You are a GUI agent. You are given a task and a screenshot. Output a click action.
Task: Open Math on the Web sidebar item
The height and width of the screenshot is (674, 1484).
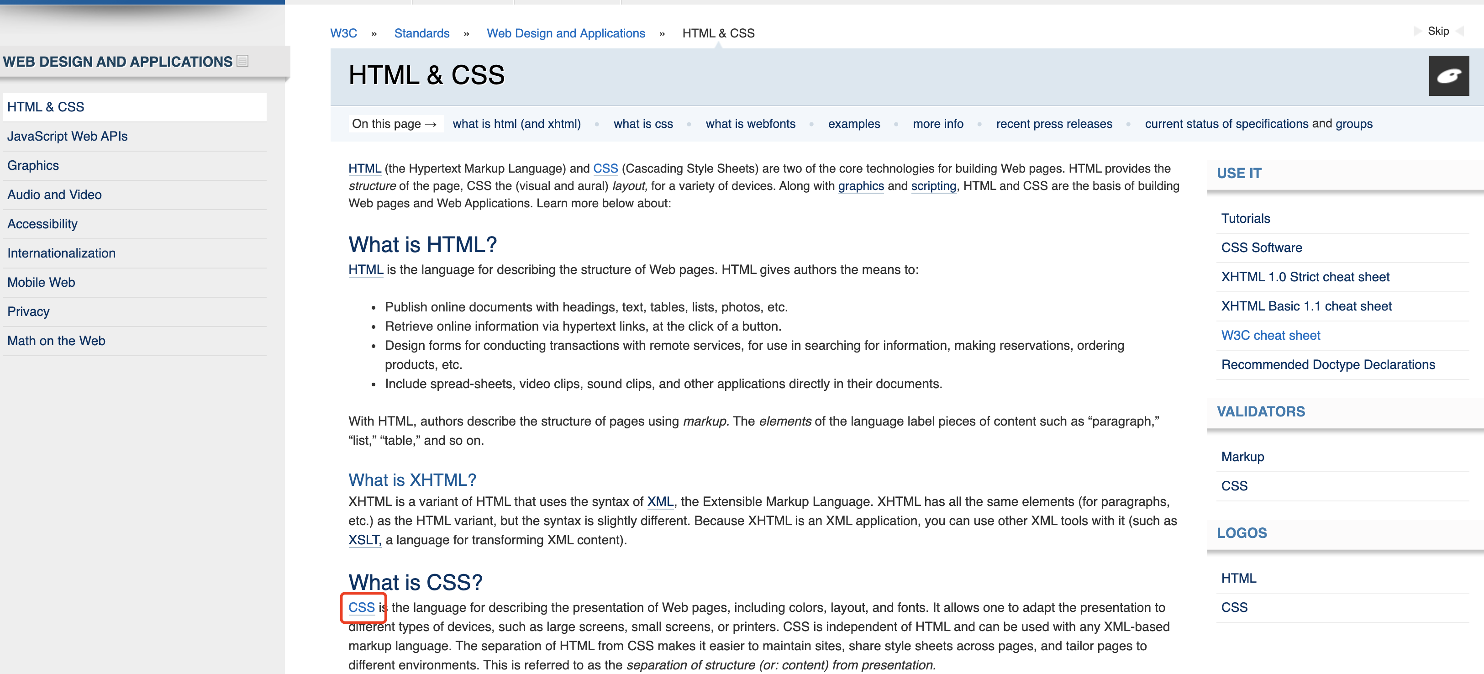(56, 341)
